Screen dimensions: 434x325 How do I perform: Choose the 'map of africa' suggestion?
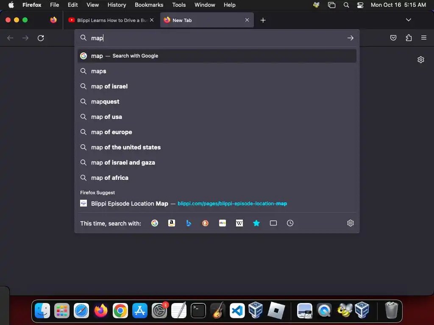coord(217,177)
